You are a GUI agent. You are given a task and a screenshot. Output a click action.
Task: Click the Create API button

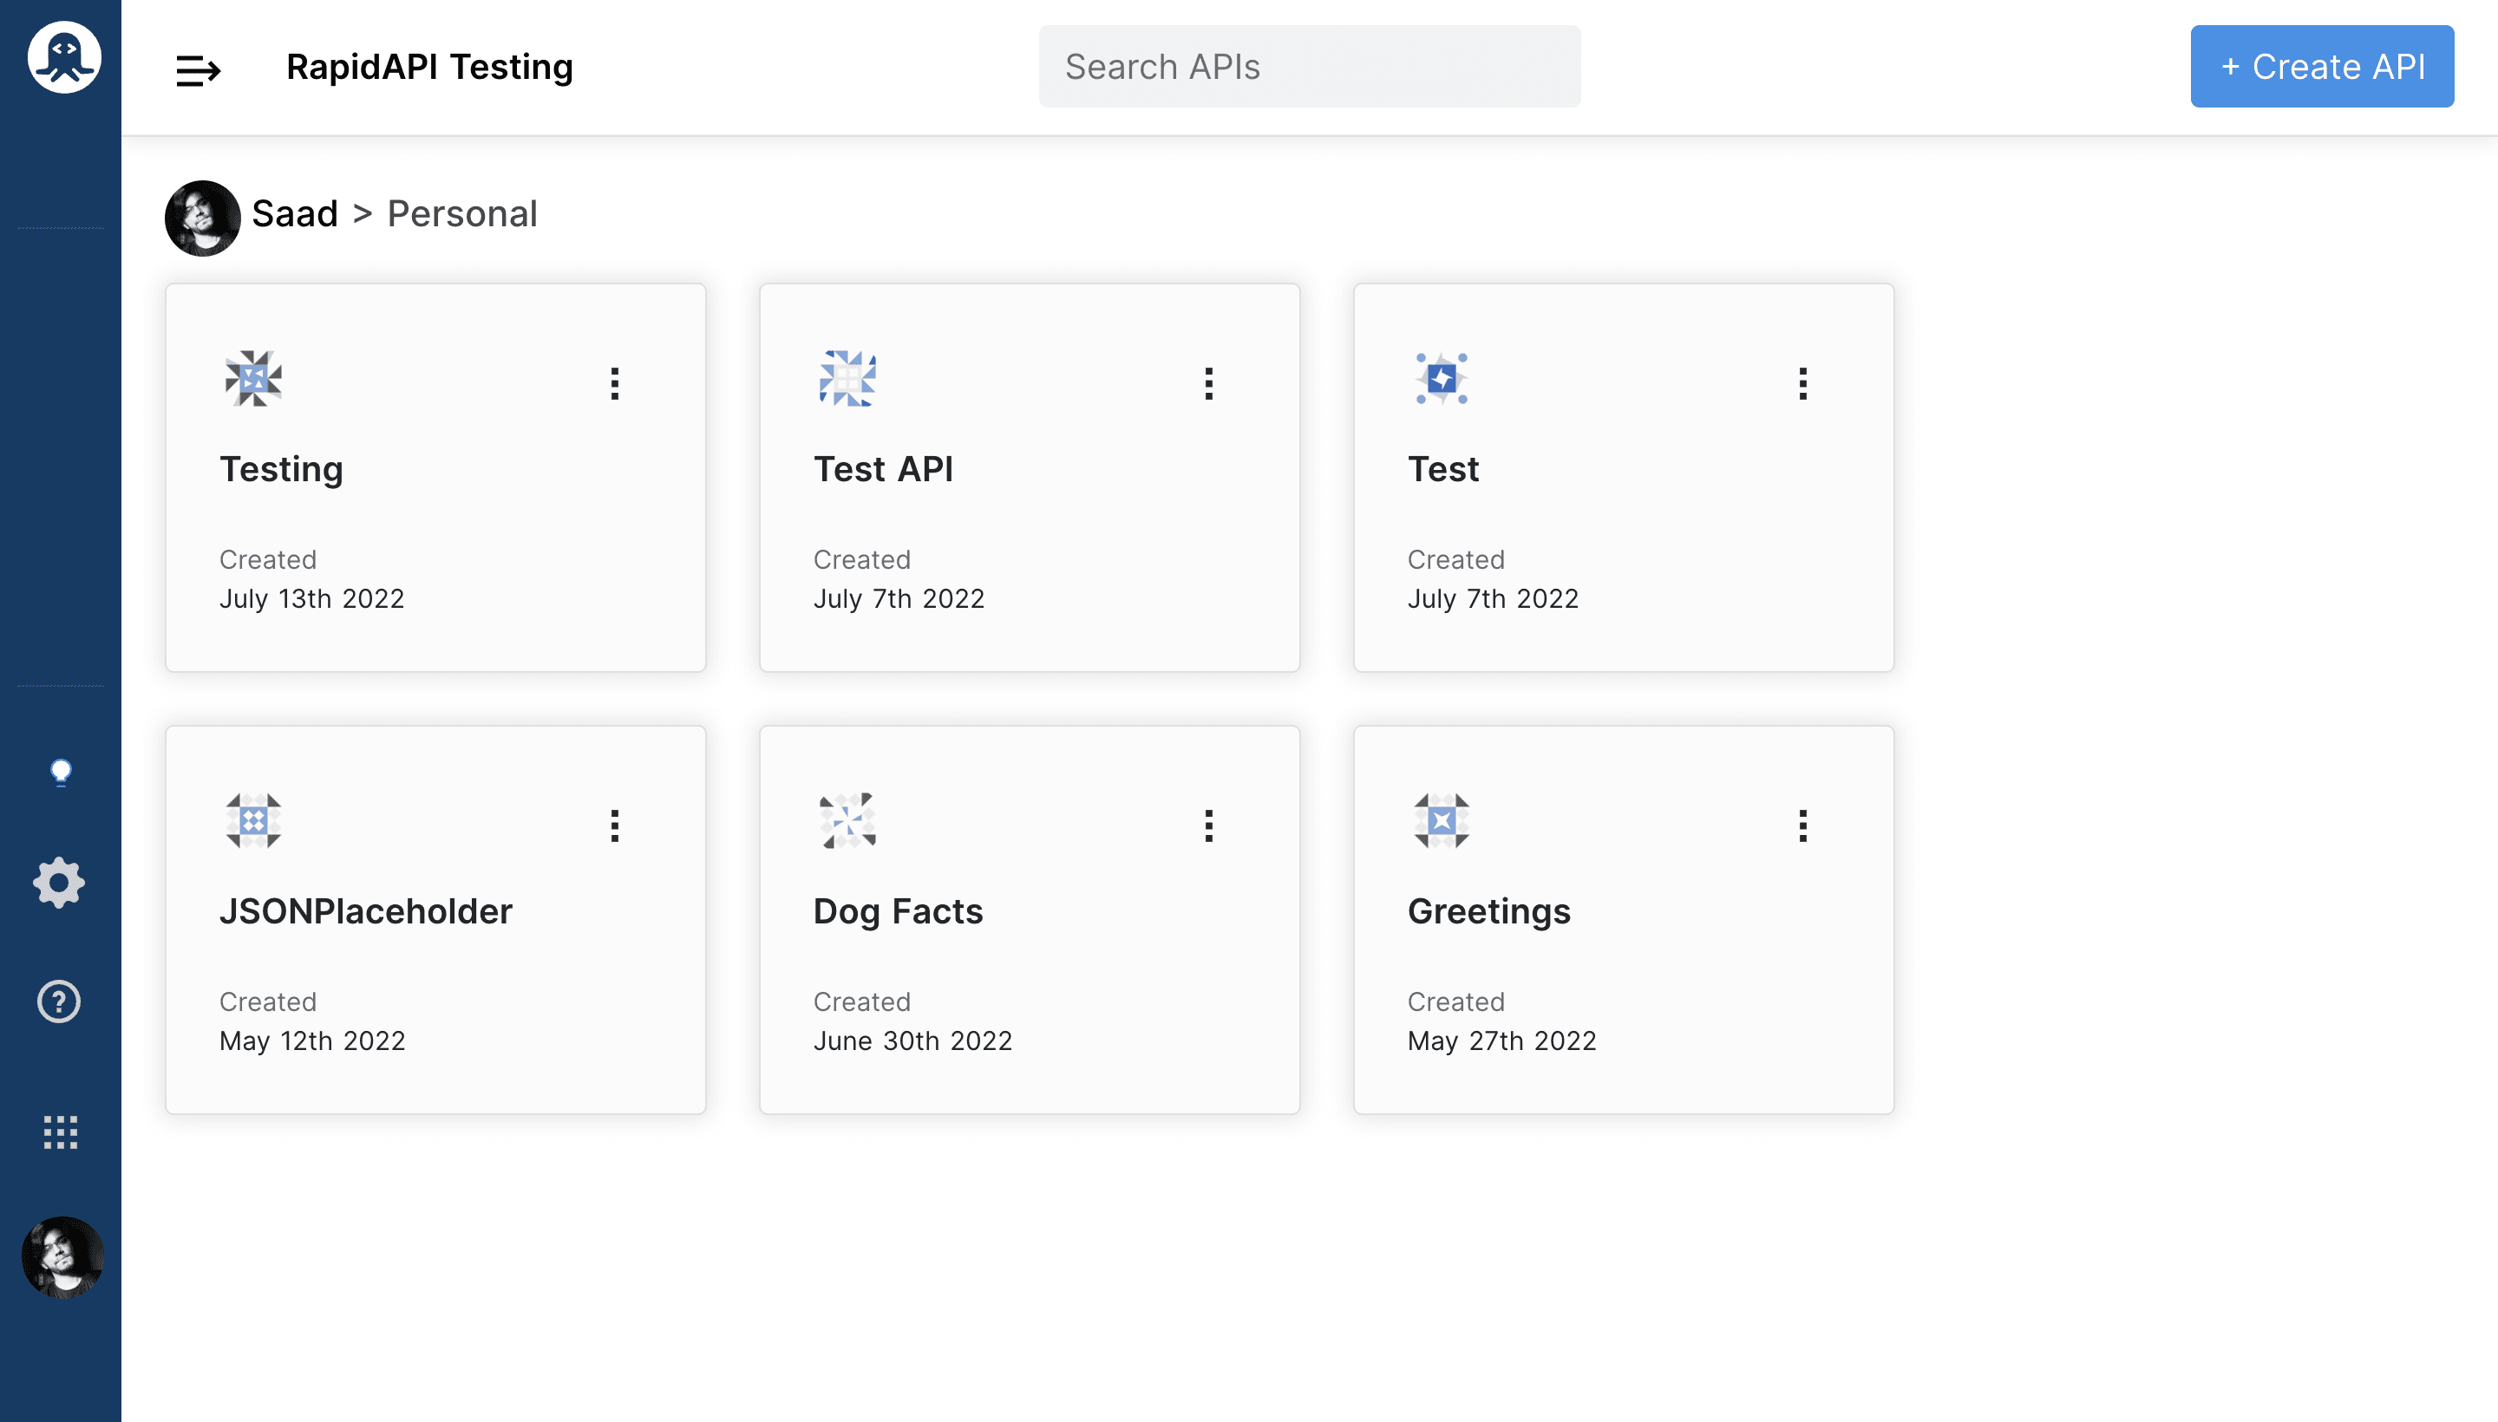2321,67
